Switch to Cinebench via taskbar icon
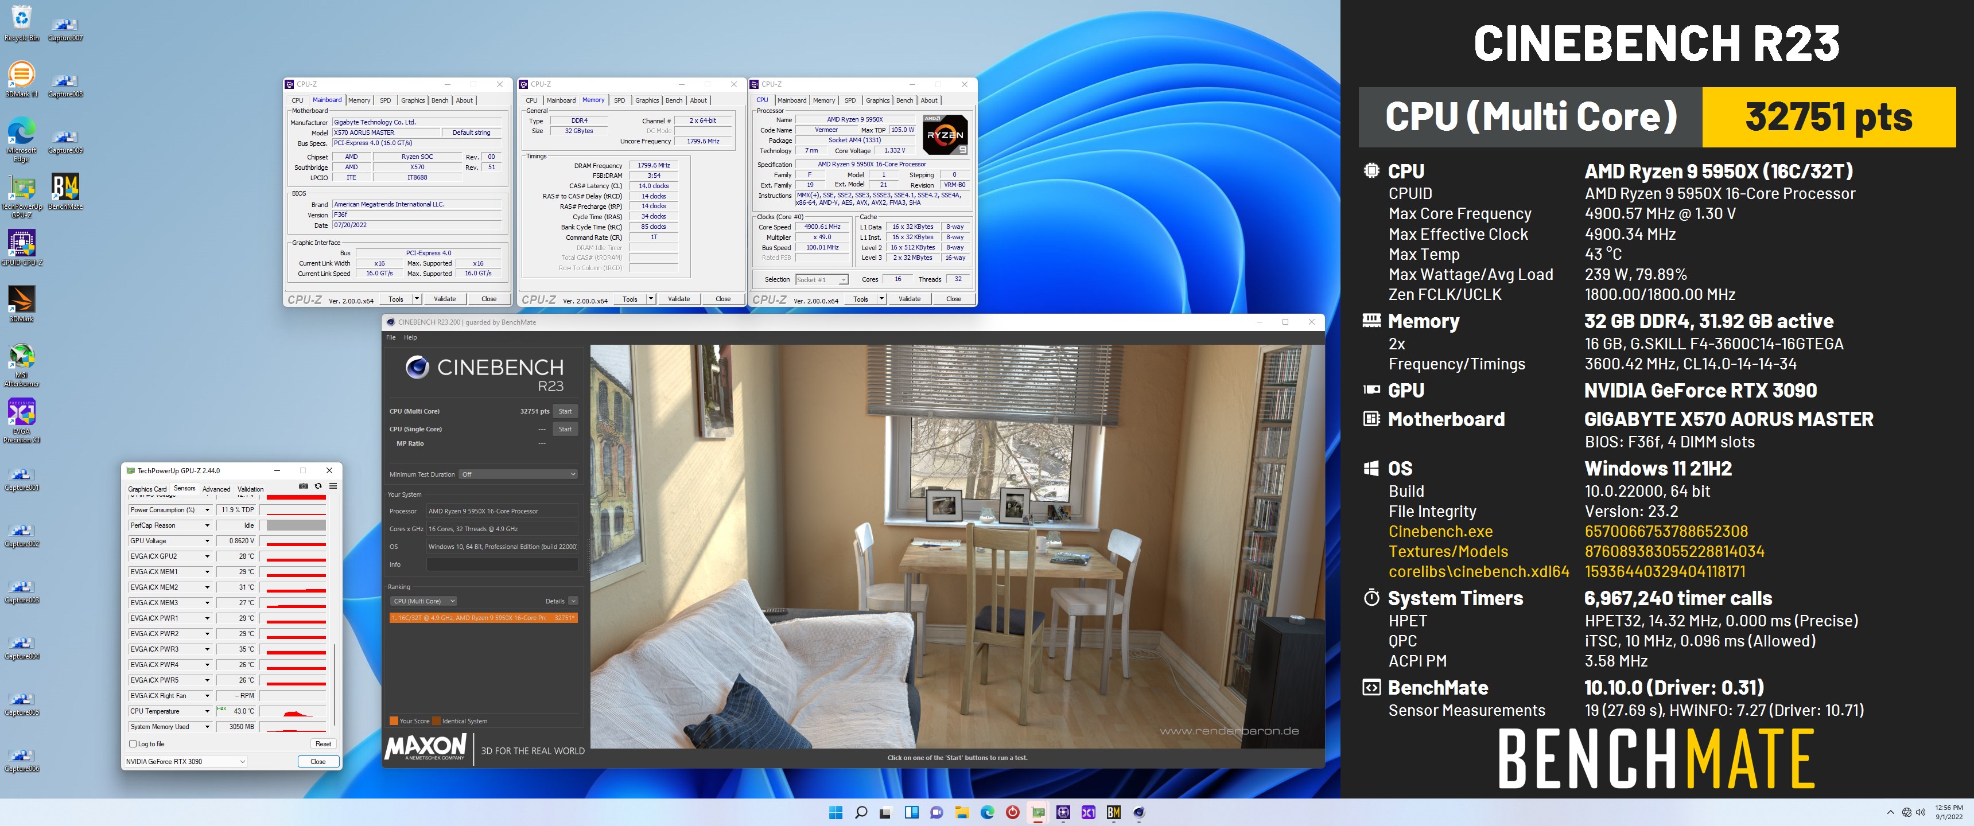The height and width of the screenshot is (826, 1974). (x=1138, y=812)
